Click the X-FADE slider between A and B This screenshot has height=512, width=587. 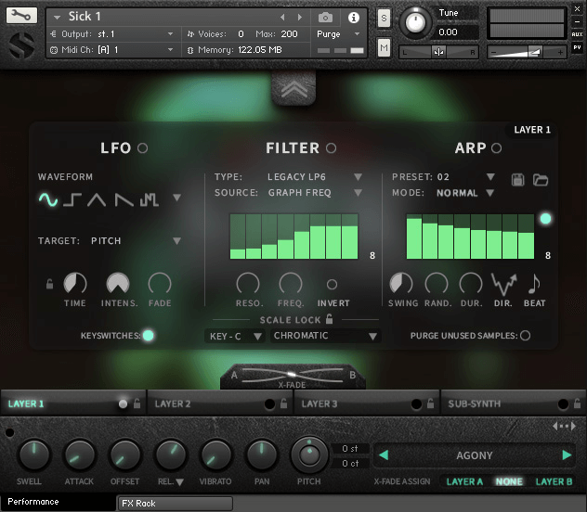pyautogui.click(x=293, y=374)
